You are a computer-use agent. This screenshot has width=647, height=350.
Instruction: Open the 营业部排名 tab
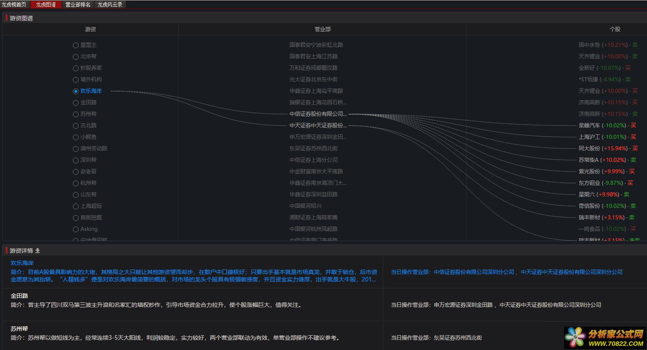78,5
